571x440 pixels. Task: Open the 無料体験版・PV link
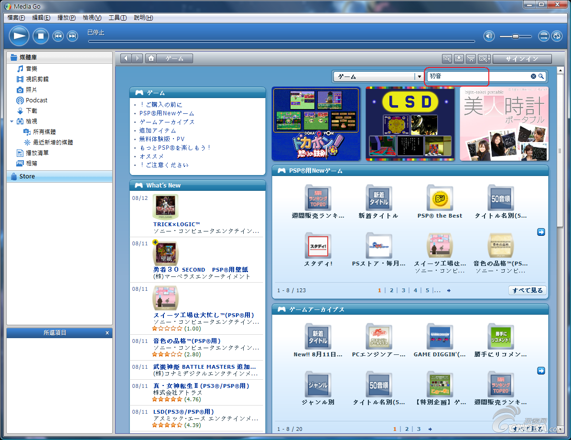point(162,139)
